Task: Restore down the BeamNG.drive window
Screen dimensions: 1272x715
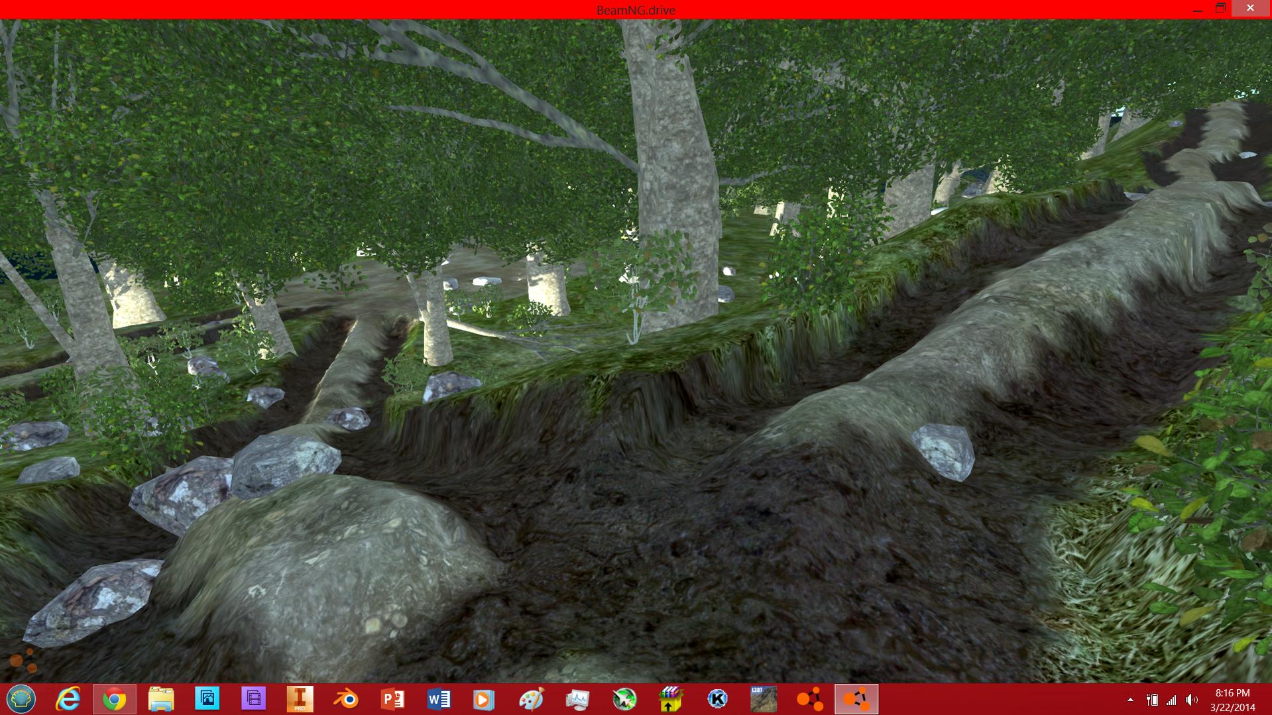Action: pos(1220,8)
